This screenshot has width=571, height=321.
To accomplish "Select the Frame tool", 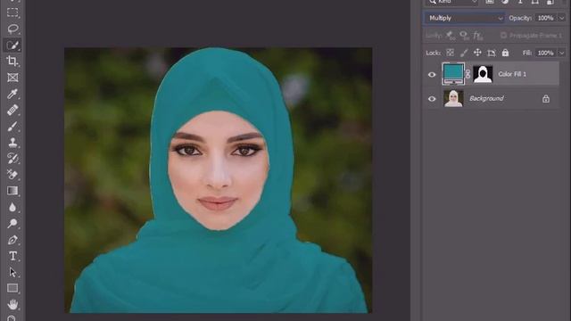I will coord(12,78).
